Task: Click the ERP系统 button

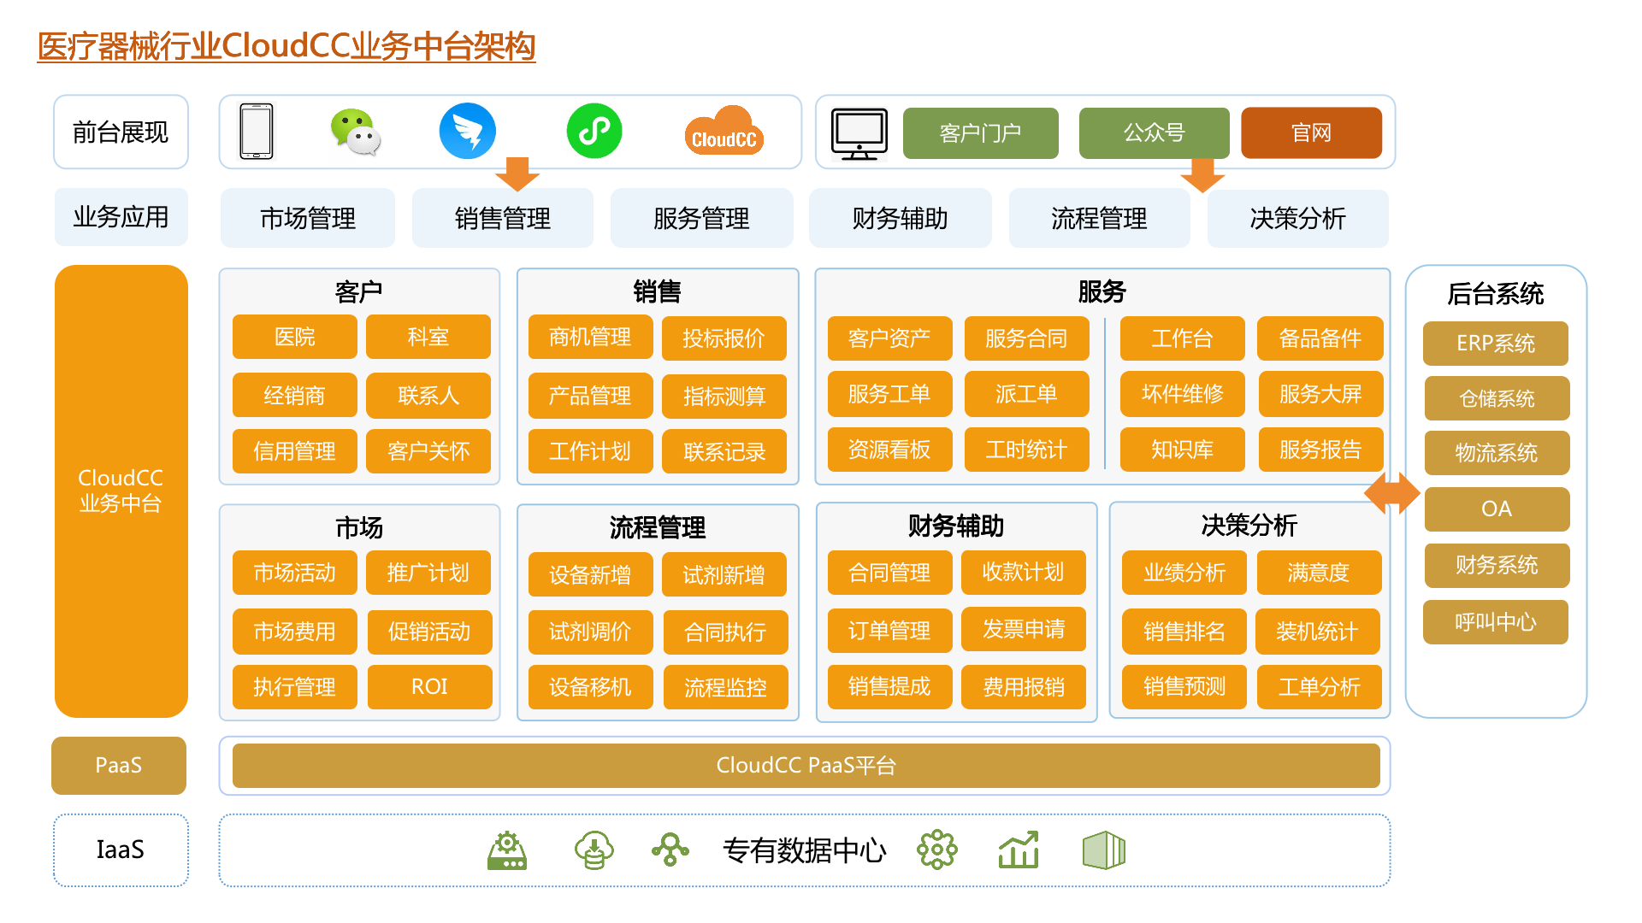Action: coord(1495,344)
